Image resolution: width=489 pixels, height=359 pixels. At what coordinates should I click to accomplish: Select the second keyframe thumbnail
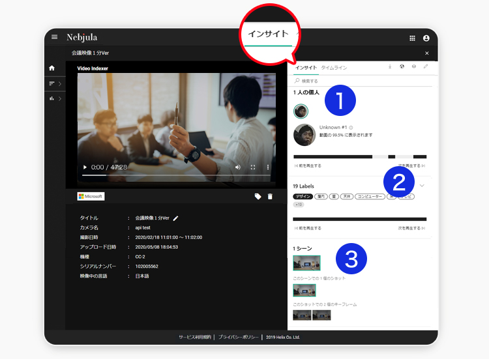321,315
